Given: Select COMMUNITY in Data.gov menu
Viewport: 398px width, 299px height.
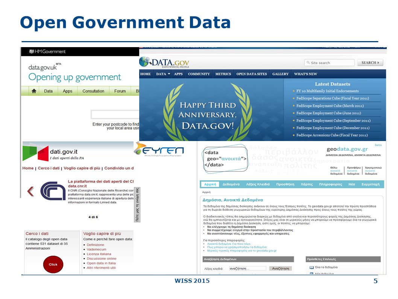Looking at the screenshot, I should [x=199, y=74].
